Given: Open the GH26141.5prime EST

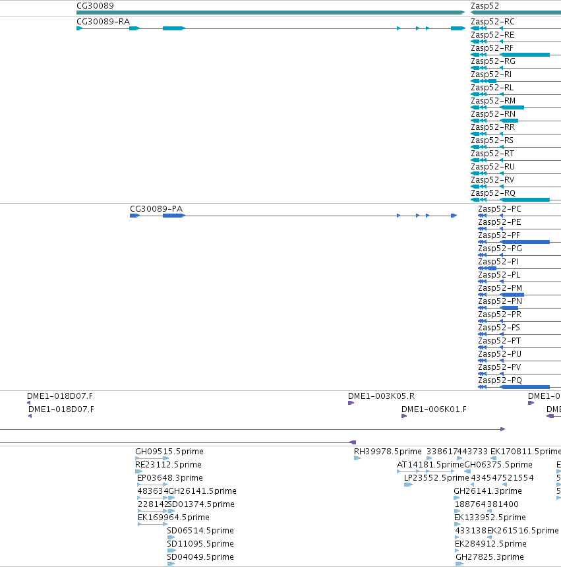Looking at the screenshot, I should pos(202,491).
